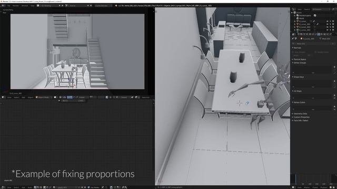Add a new vertex color layer with plus

[x=334, y=107]
